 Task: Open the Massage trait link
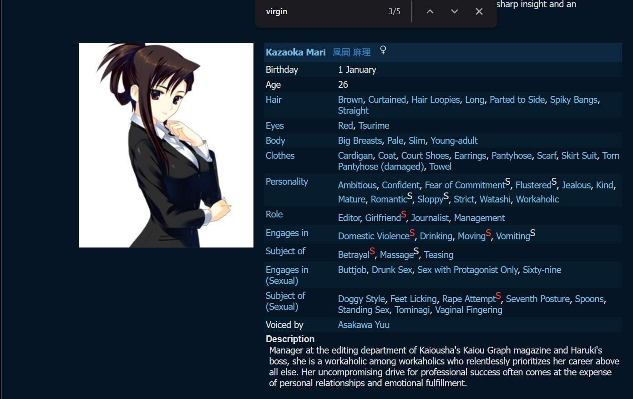coord(397,255)
